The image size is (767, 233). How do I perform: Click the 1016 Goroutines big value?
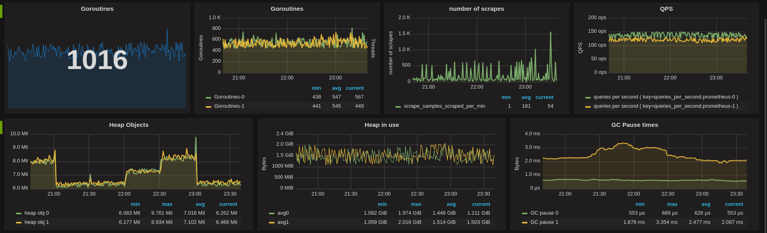(x=97, y=60)
